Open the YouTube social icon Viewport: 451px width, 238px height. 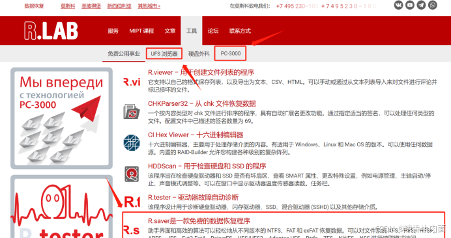(x=410, y=5)
